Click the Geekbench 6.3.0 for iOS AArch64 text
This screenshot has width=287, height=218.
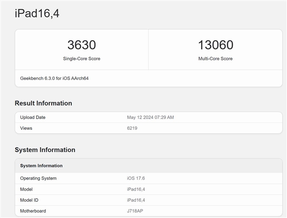point(54,78)
